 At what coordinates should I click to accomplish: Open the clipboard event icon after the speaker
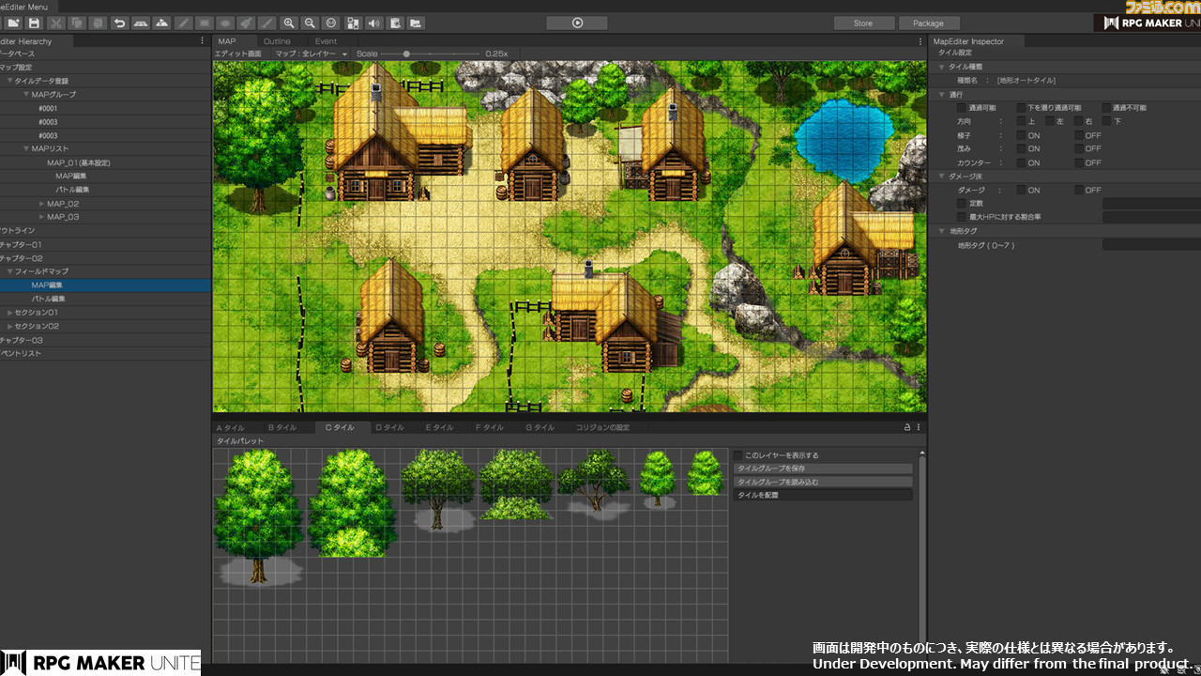[395, 23]
